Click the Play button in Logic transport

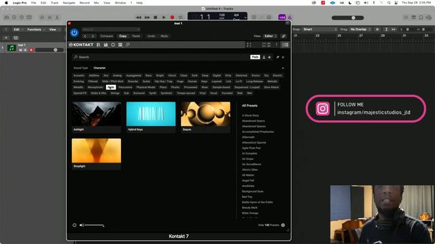pos(164,18)
